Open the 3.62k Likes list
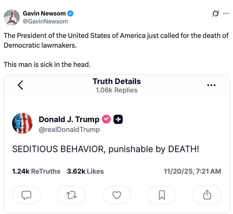 coord(85,171)
